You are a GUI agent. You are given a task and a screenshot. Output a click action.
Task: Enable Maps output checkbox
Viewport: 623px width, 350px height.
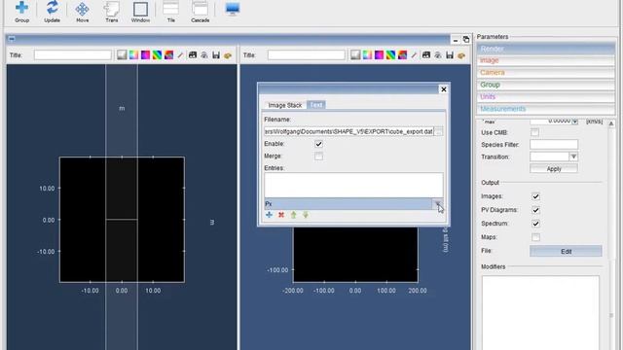535,237
